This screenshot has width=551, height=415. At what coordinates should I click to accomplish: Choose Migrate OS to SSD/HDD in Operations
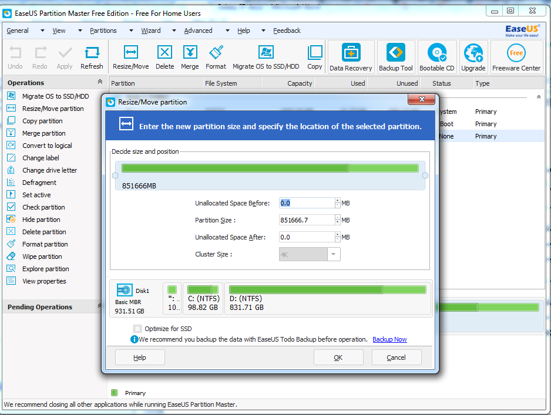56,96
